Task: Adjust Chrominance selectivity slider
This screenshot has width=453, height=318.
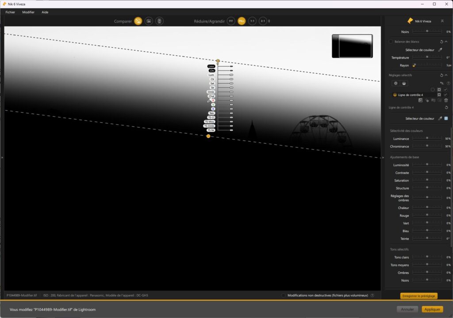Action: click(x=427, y=146)
